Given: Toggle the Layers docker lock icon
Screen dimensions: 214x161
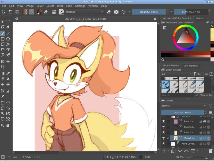Looking at the screenshot, I should click(x=163, y=101).
